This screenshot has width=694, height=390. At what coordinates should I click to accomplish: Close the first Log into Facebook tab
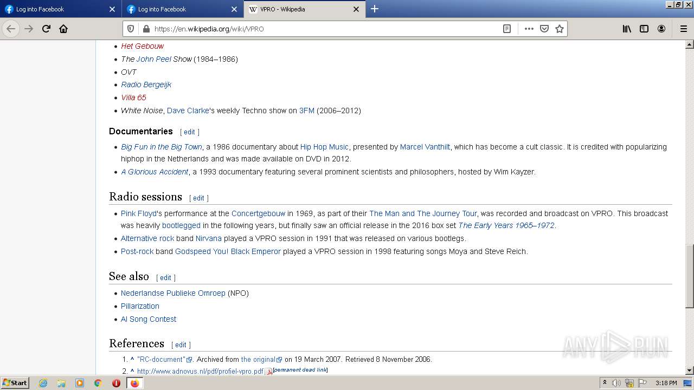click(112, 9)
